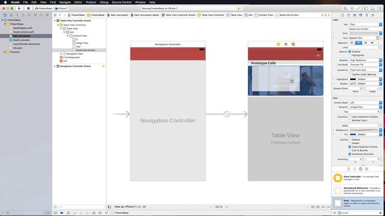Hide the navigator panel from toolbar

(x=366, y=8)
